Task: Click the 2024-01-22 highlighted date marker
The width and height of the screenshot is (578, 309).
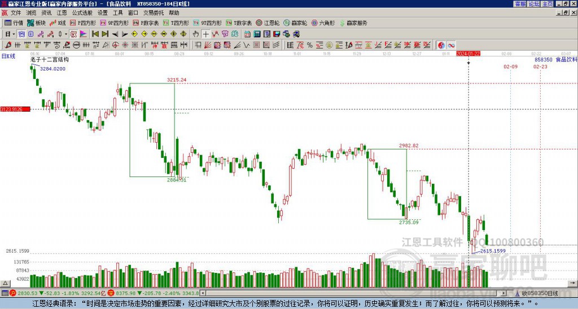Action: click(468, 54)
